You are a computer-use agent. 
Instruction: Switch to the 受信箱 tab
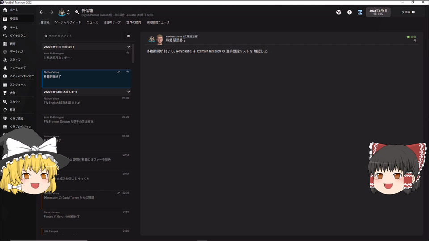click(x=45, y=22)
